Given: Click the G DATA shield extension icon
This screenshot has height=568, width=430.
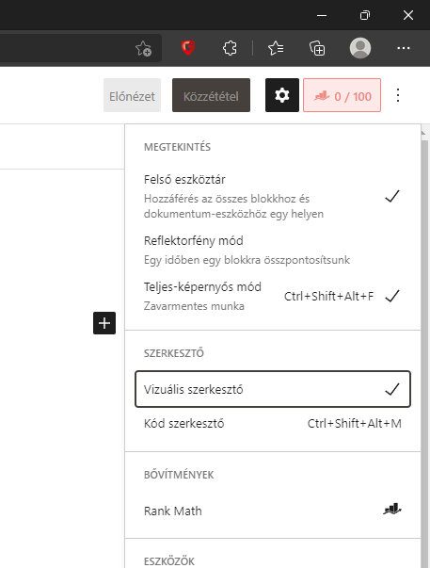Looking at the screenshot, I should tap(188, 48).
